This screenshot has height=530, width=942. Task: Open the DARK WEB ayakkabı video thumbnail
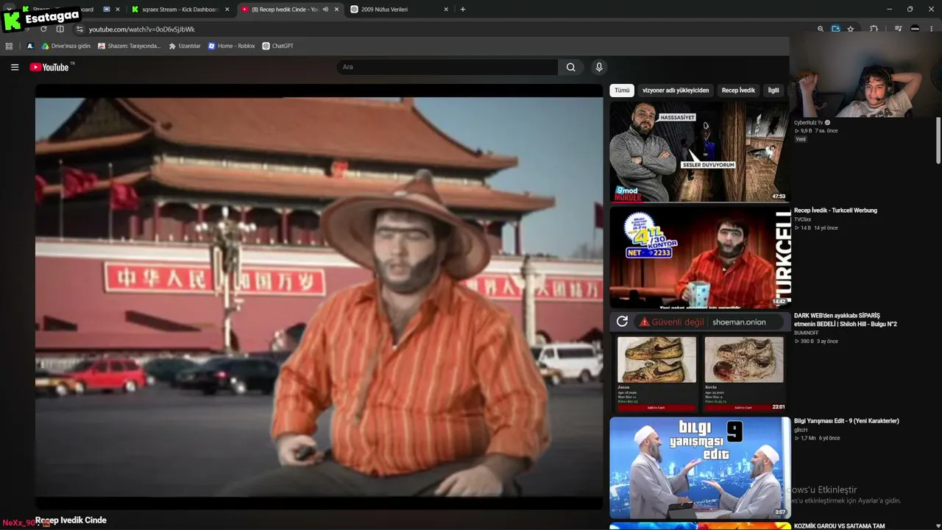(x=699, y=362)
